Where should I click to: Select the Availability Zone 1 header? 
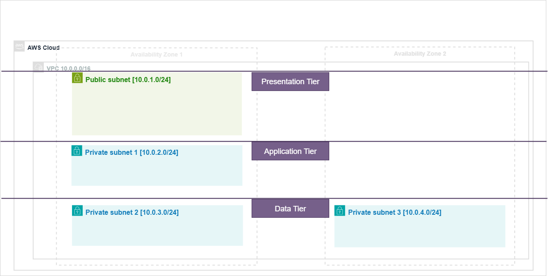(x=157, y=54)
